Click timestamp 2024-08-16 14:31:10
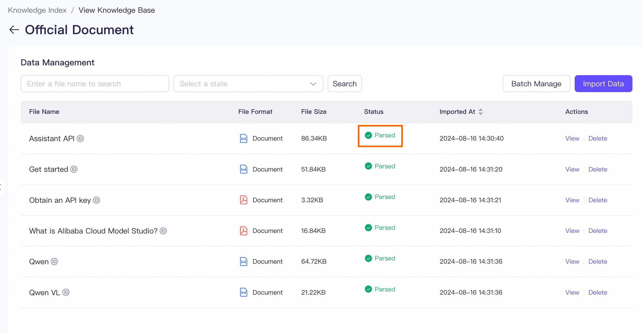 470,231
